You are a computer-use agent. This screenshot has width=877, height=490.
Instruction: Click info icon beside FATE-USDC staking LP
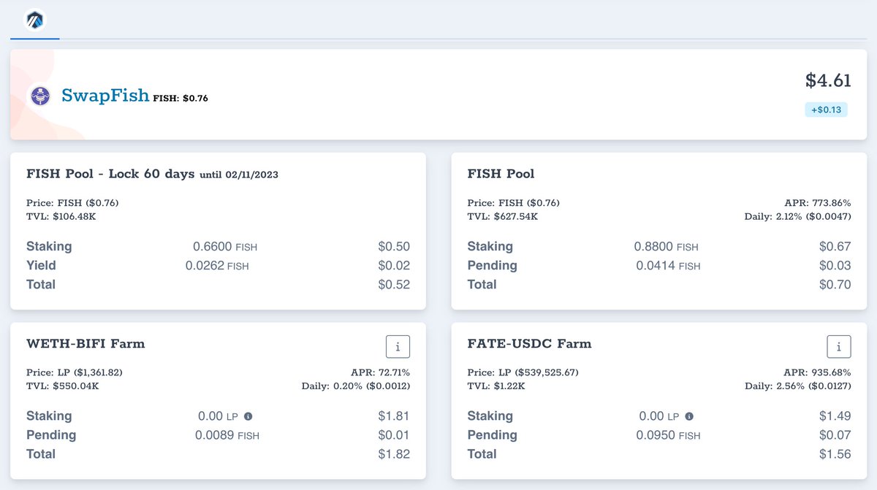(689, 416)
